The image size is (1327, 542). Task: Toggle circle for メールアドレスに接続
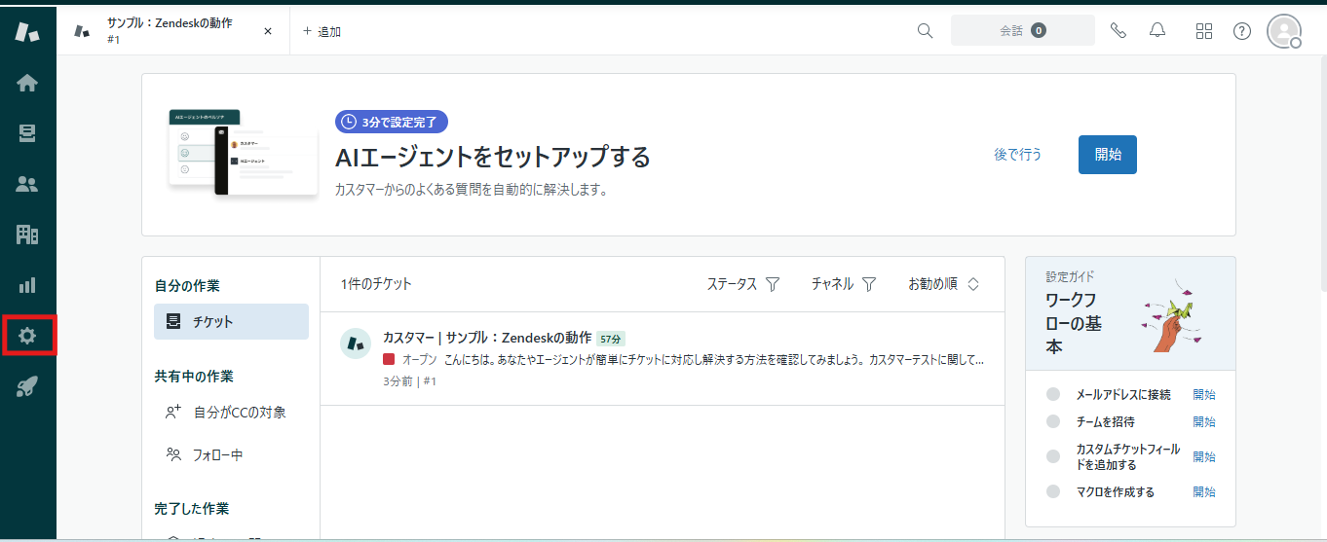click(x=1053, y=394)
